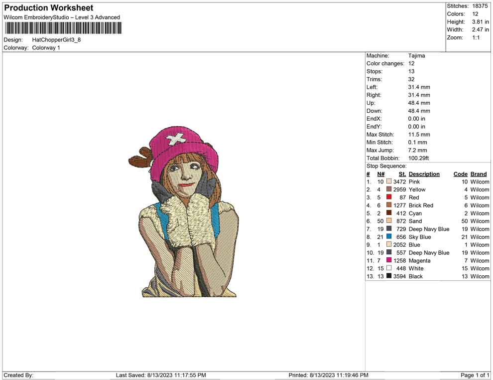Pick the Sky Blue swatch in row 8
The width and height of the screenshot is (493, 380).
click(389, 236)
